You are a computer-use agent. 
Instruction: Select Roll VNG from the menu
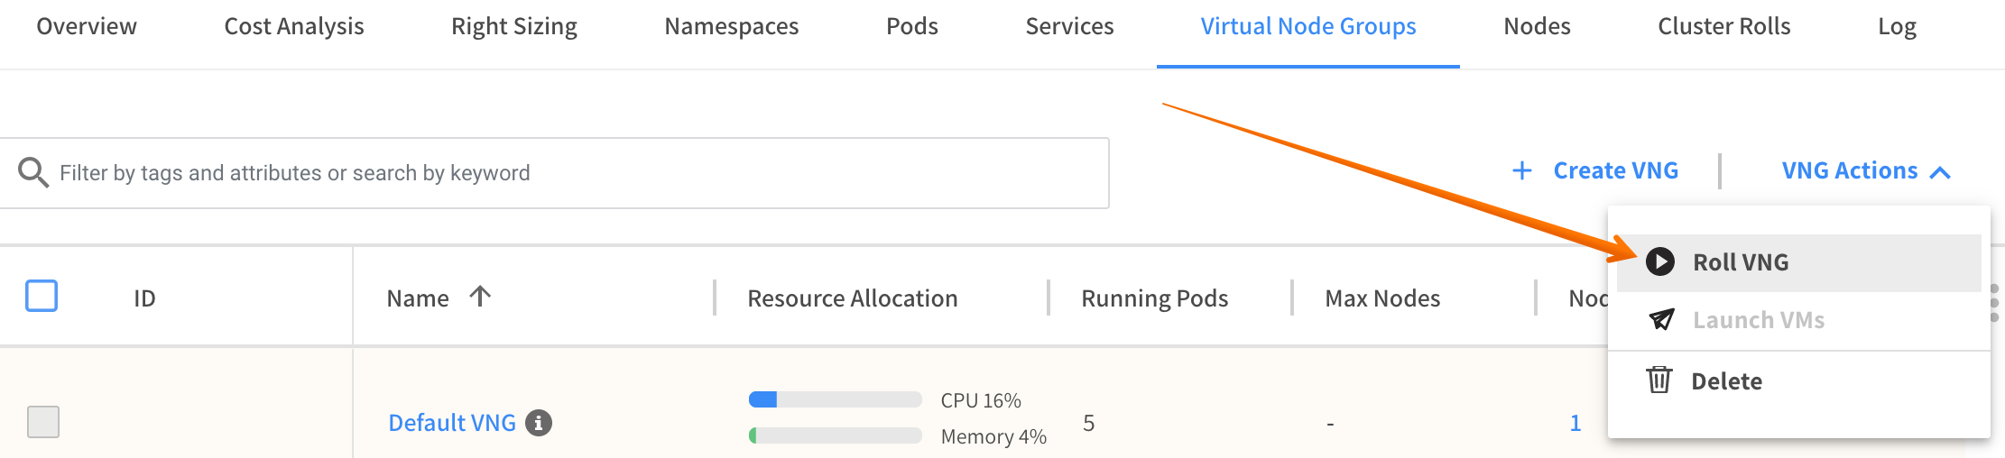click(x=1741, y=262)
